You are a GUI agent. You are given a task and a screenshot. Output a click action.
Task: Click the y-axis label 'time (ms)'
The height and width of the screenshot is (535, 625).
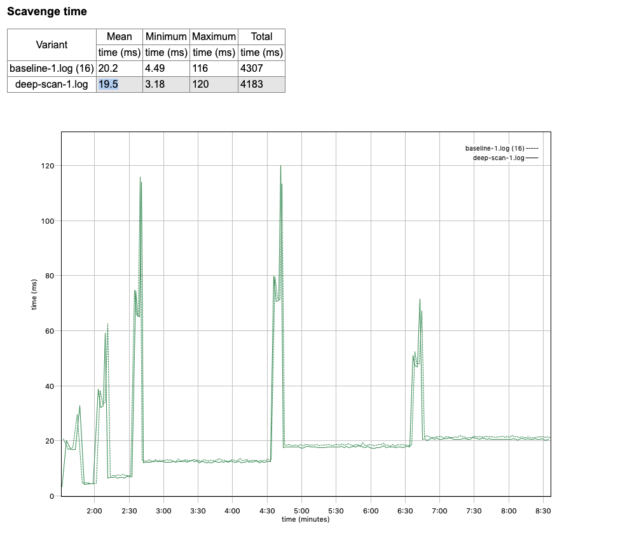34,294
